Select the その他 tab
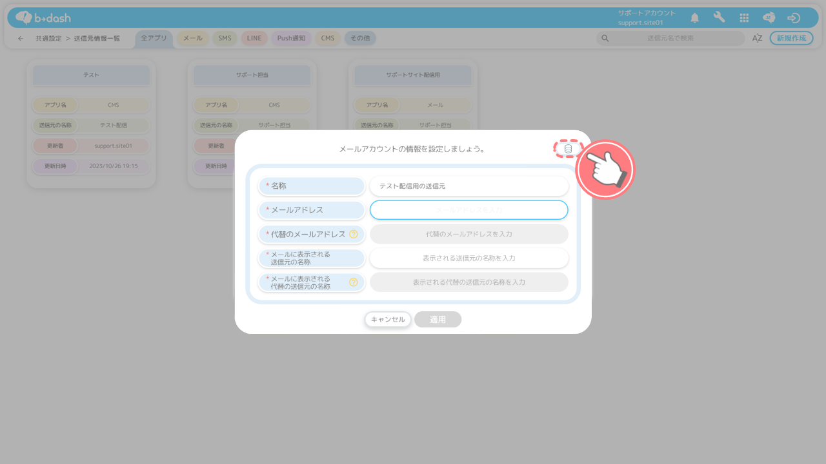This screenshot has width=826, height=464. click(x=360, y=38)
